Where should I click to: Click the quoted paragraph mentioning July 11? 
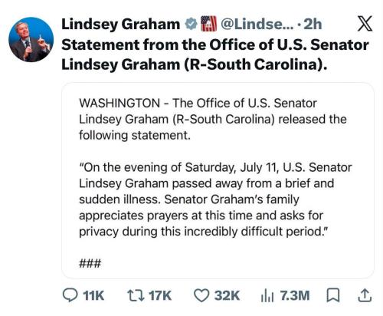click(215, 199)
